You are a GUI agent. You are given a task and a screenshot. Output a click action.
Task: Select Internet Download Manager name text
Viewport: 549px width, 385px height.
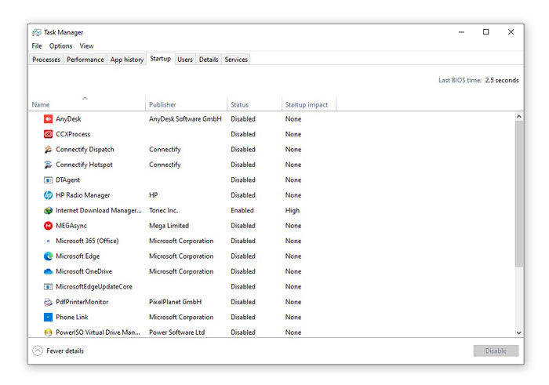99,210
